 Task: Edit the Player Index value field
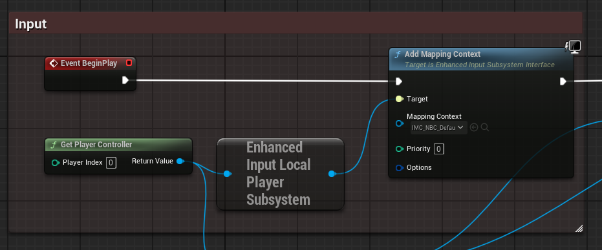111,163
